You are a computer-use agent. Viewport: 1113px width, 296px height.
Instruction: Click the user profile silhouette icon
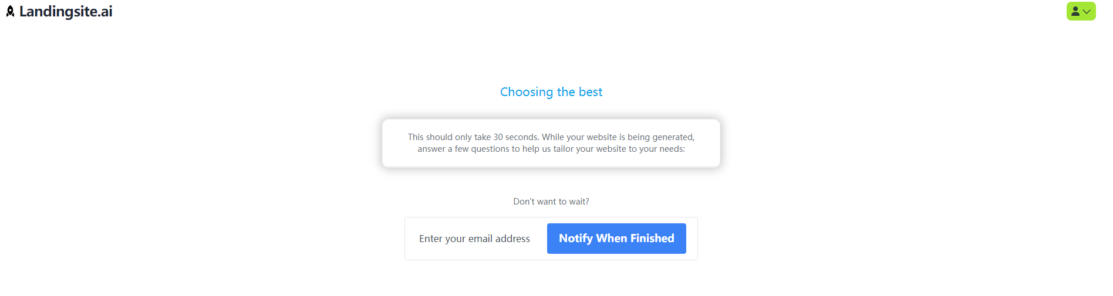click(x=1075, y=11)
